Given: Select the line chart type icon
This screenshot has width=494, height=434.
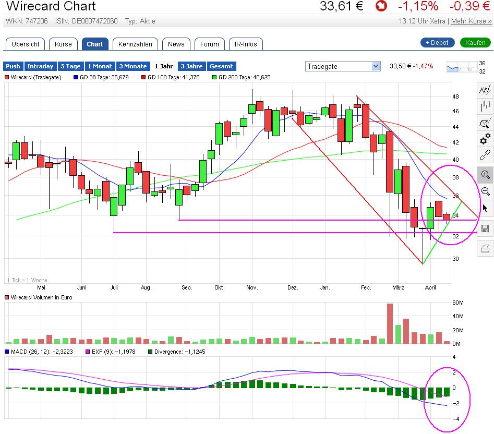Looking at the screenshot, I should 485,89.
